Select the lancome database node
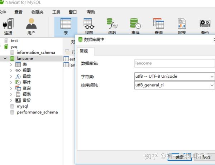Viewport: 215px width, 165px height. click(x=25, y=58)
